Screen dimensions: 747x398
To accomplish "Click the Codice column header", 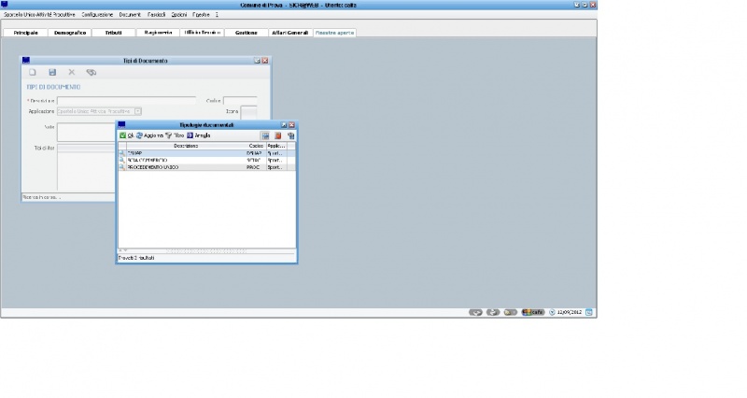I will point(255,146).
